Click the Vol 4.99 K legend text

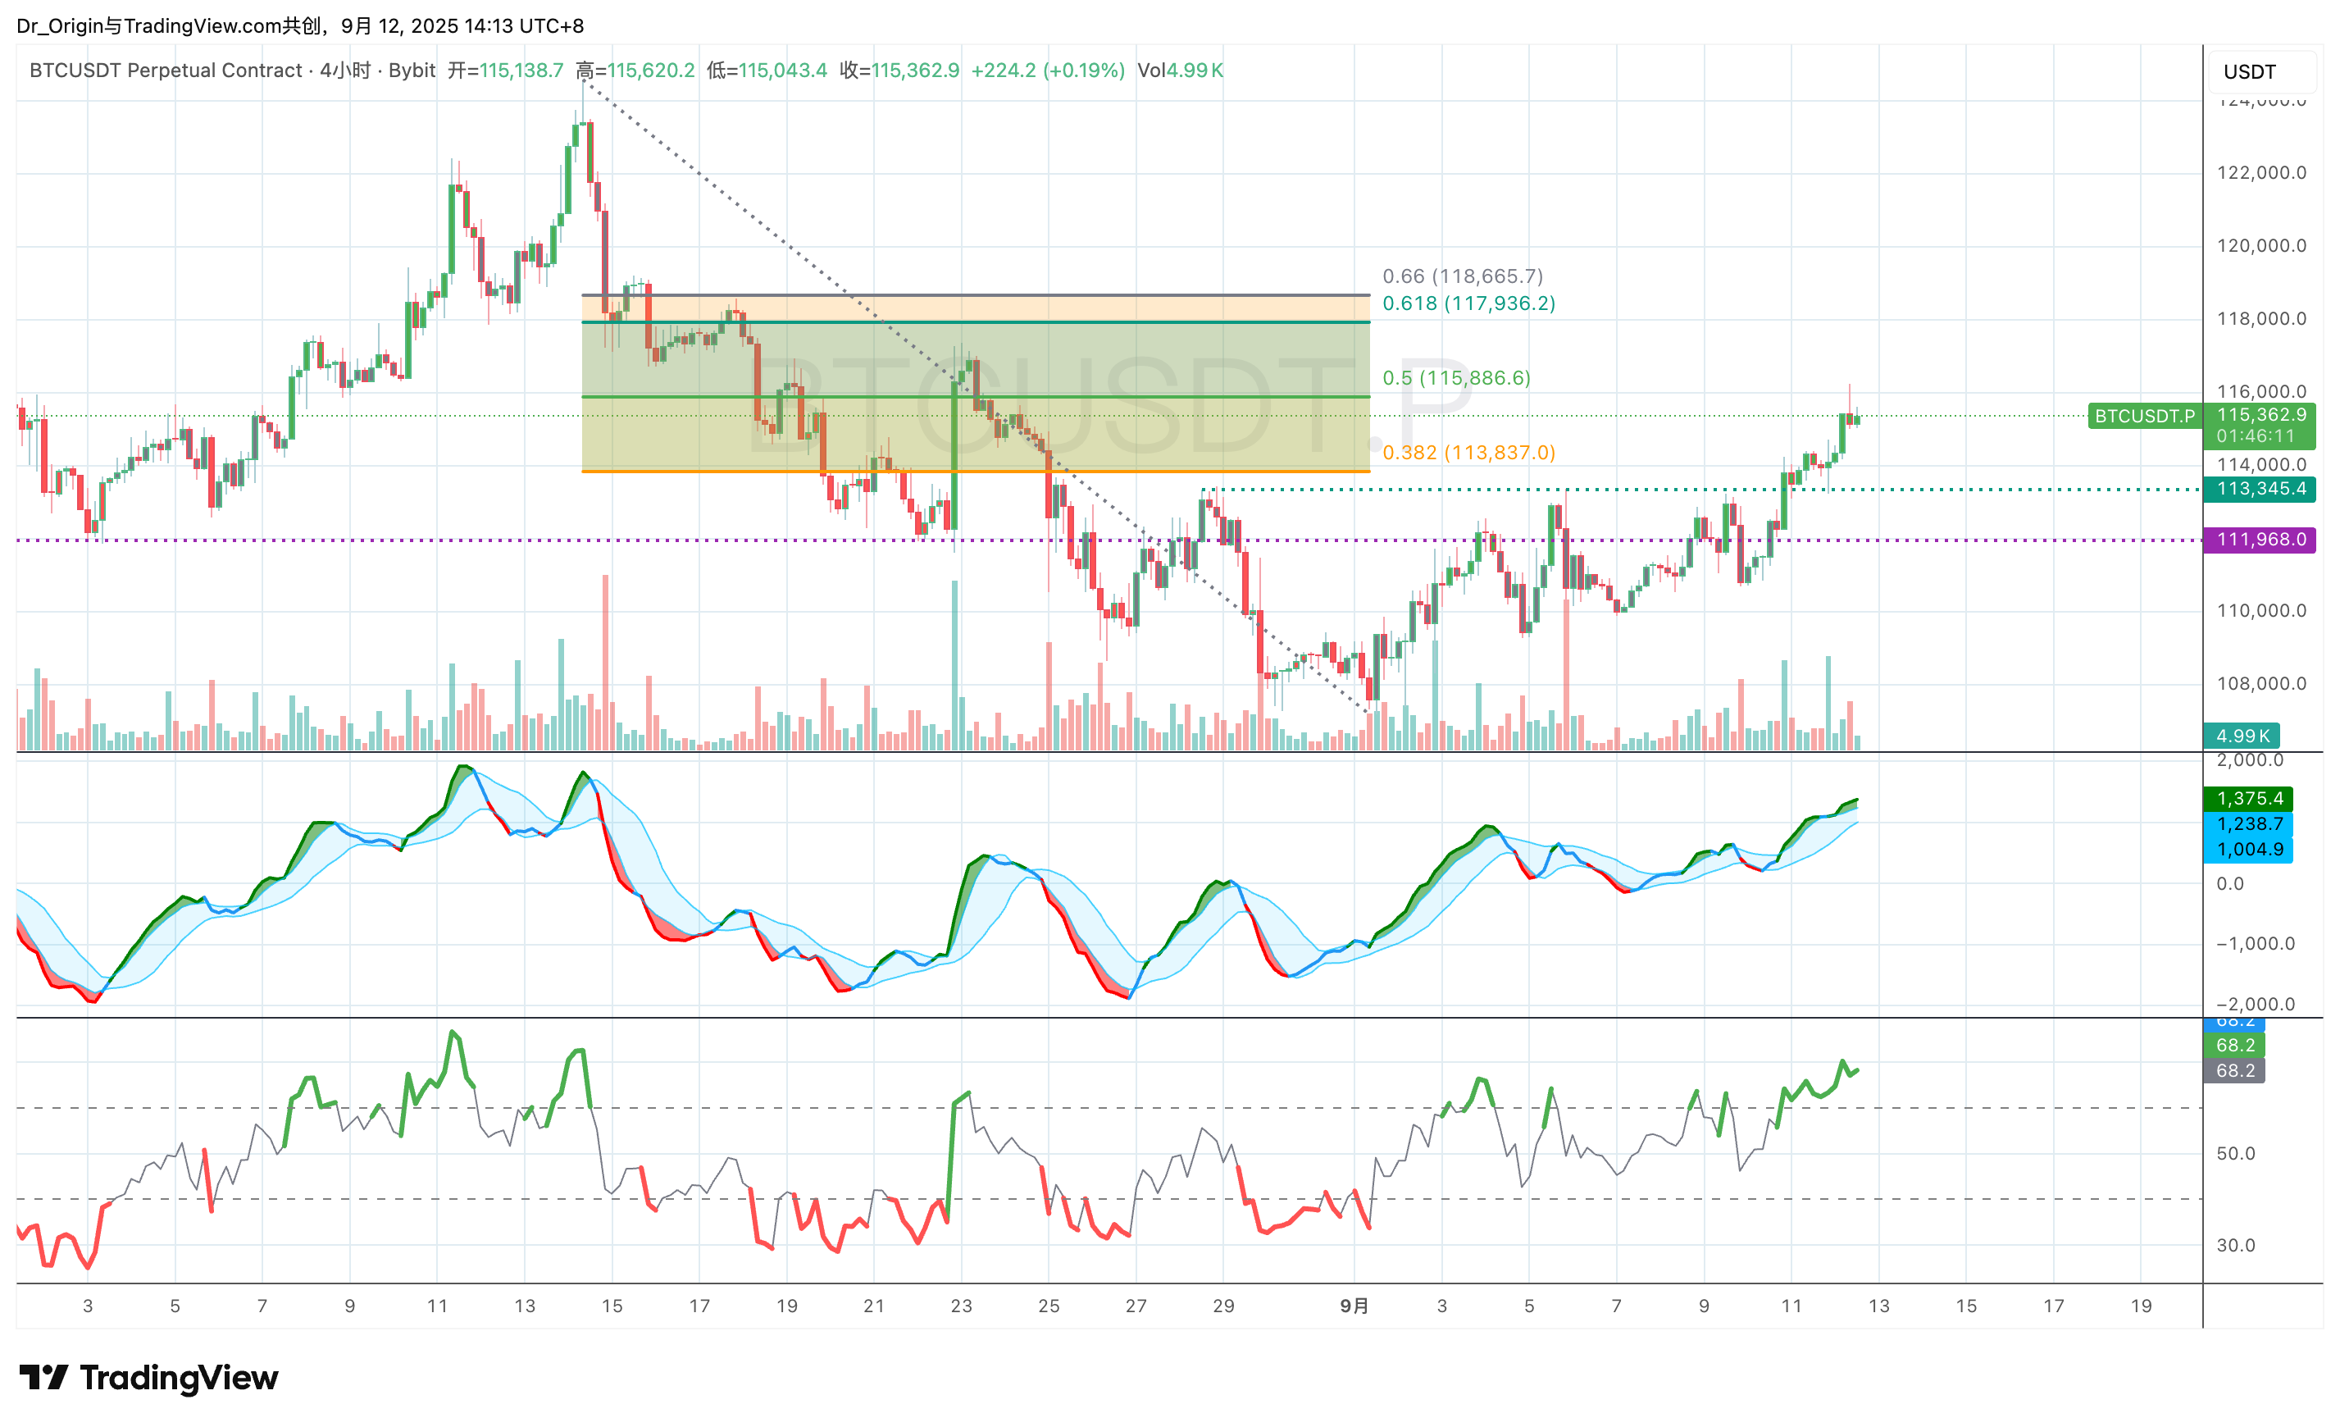pyautogui.click(x=1181, y=71)
